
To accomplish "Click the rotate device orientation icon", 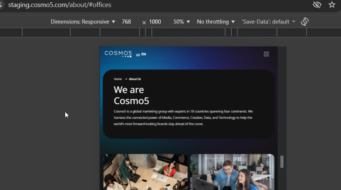I will point(305,22).
